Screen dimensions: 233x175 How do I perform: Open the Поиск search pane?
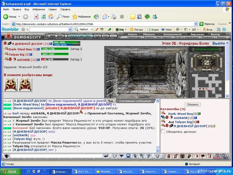63,17
